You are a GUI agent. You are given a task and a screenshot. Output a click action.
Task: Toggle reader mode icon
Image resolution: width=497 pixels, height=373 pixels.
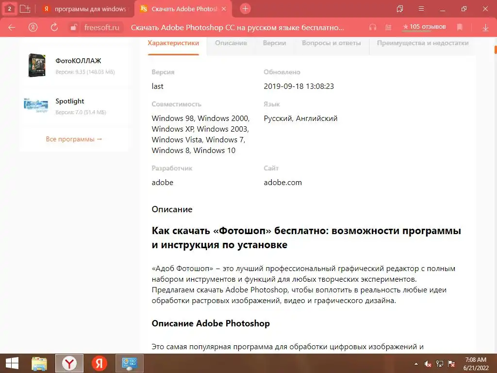[388, 27]
